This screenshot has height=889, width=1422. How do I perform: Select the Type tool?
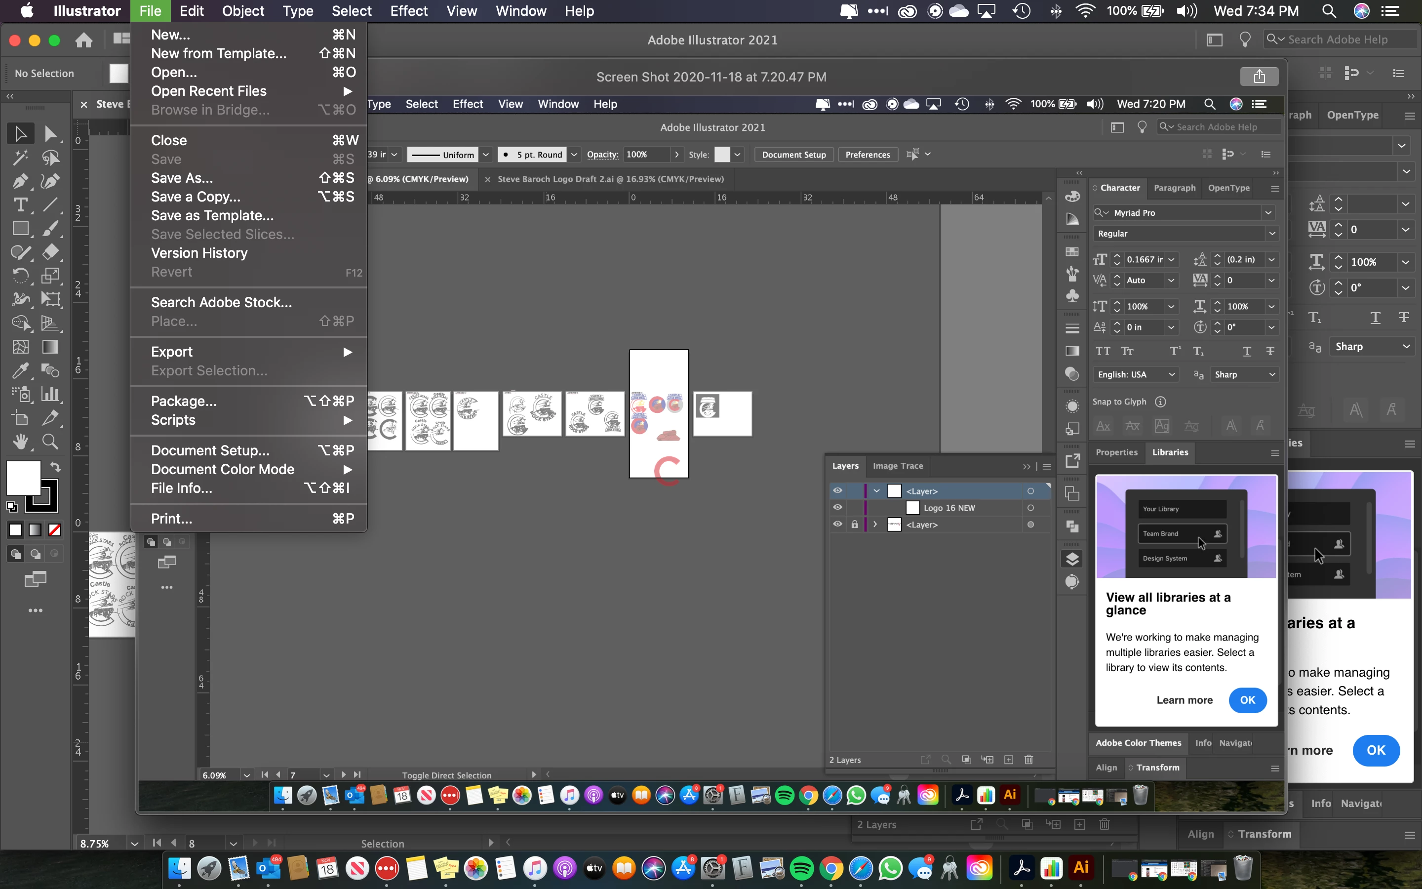click(x=20, y=204)
